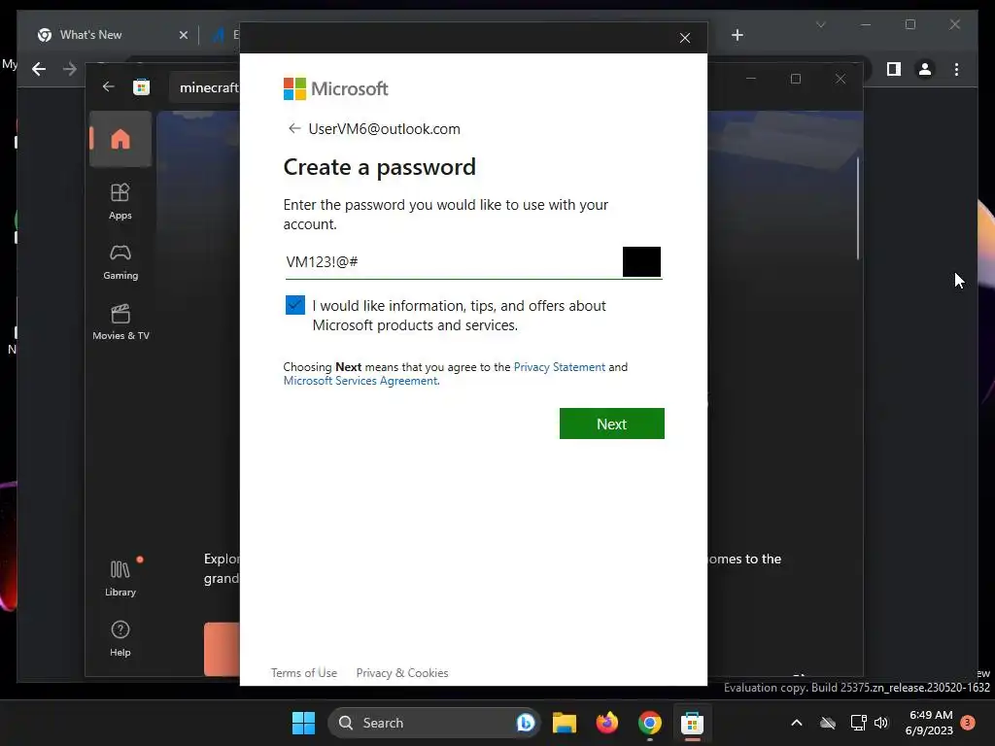Screen dimensions: 995x746
Task: Open Library in Store sidebar
Action: point(120,578)
